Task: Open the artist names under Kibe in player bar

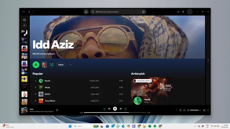Action: [42, 111]
